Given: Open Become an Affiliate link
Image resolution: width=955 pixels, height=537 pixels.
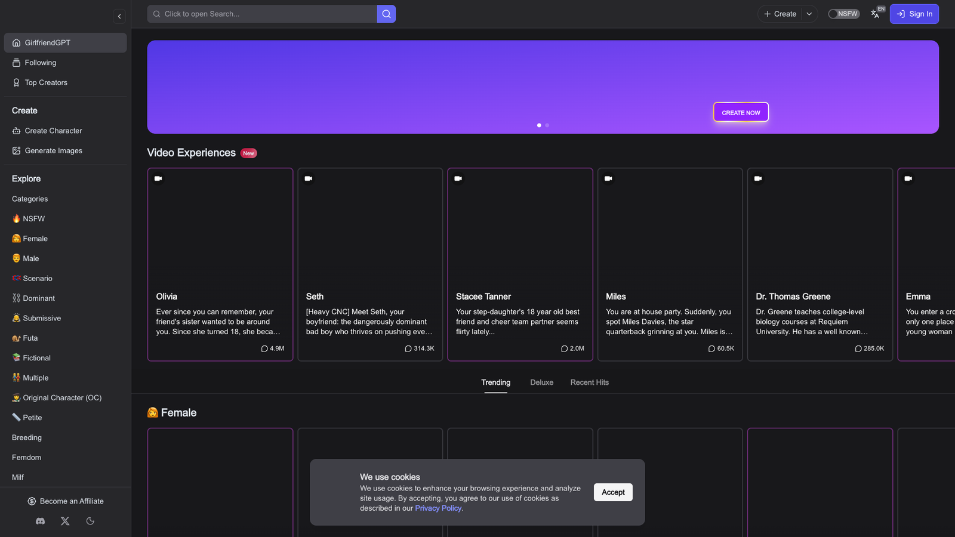Looking at the screenshot, I should click(x=66, y=501).
